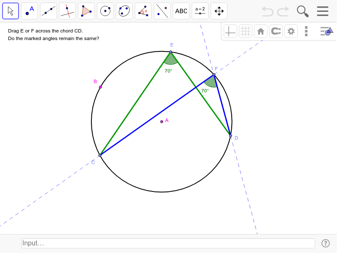337x253 pixels.
Task: Open the three-dot more options menu
Action: pos(306,31)
